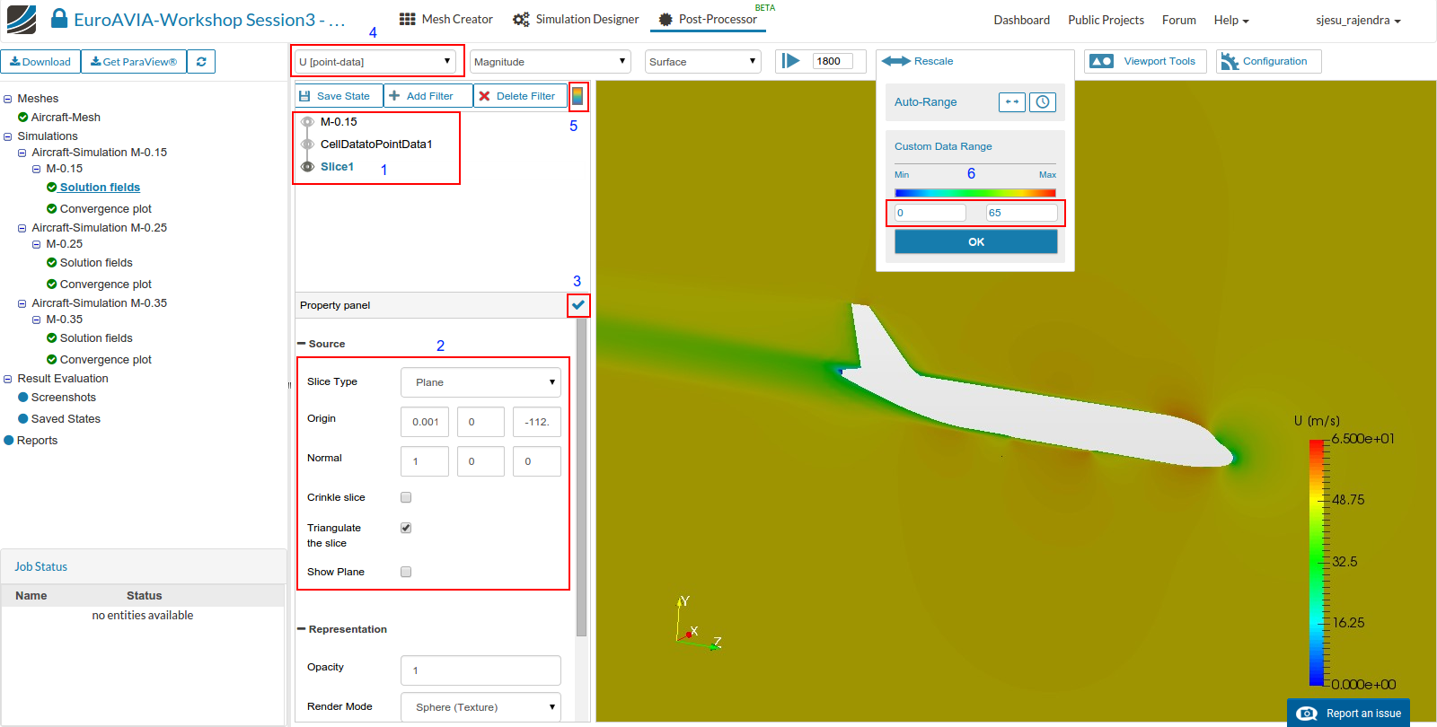Screen dimensions: 1437x727
Task: Click the Reports bullet icon
Action: click(x=9, y=440)
